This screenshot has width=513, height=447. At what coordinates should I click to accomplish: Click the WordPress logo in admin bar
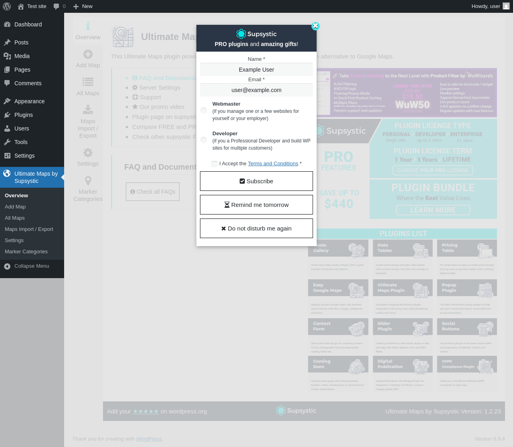(7, 6)
